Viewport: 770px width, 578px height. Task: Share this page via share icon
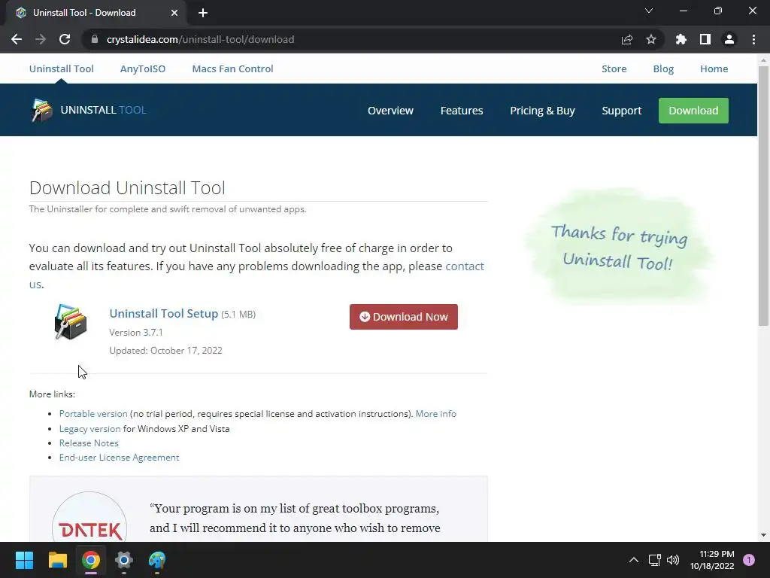point(627,39)
